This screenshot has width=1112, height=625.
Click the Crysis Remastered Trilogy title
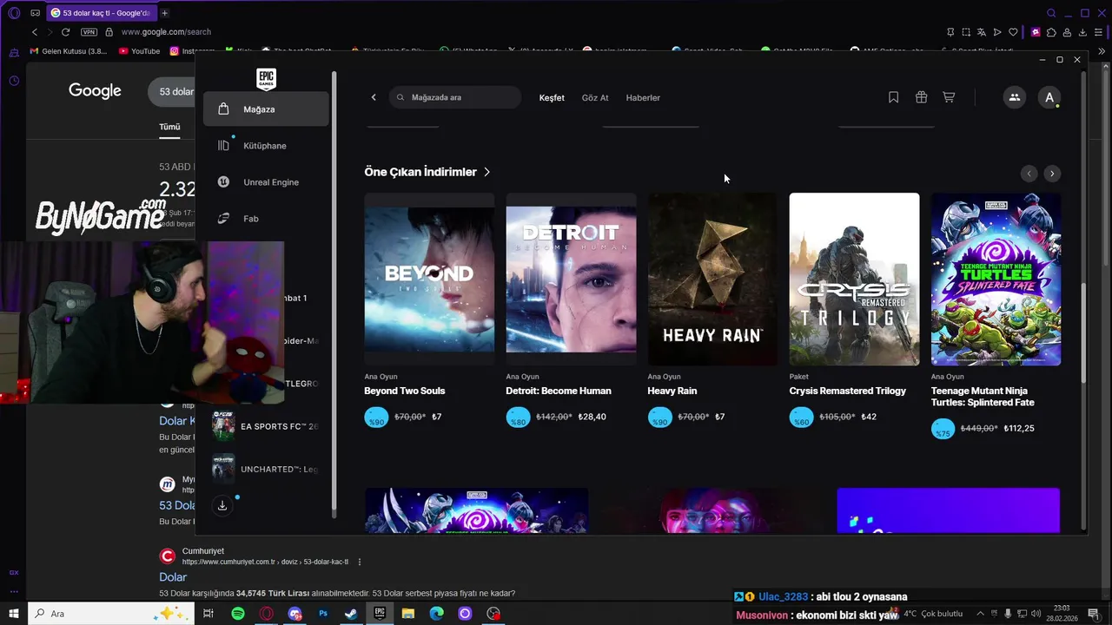pos(848,391)
